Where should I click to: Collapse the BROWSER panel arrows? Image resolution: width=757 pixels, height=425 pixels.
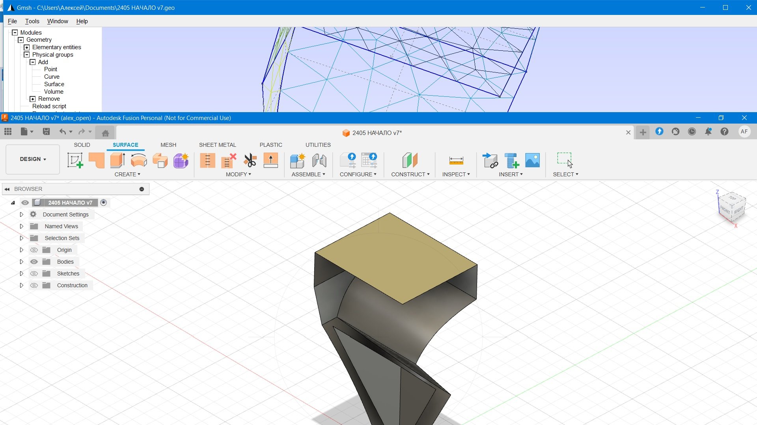[x=7, y=189]
